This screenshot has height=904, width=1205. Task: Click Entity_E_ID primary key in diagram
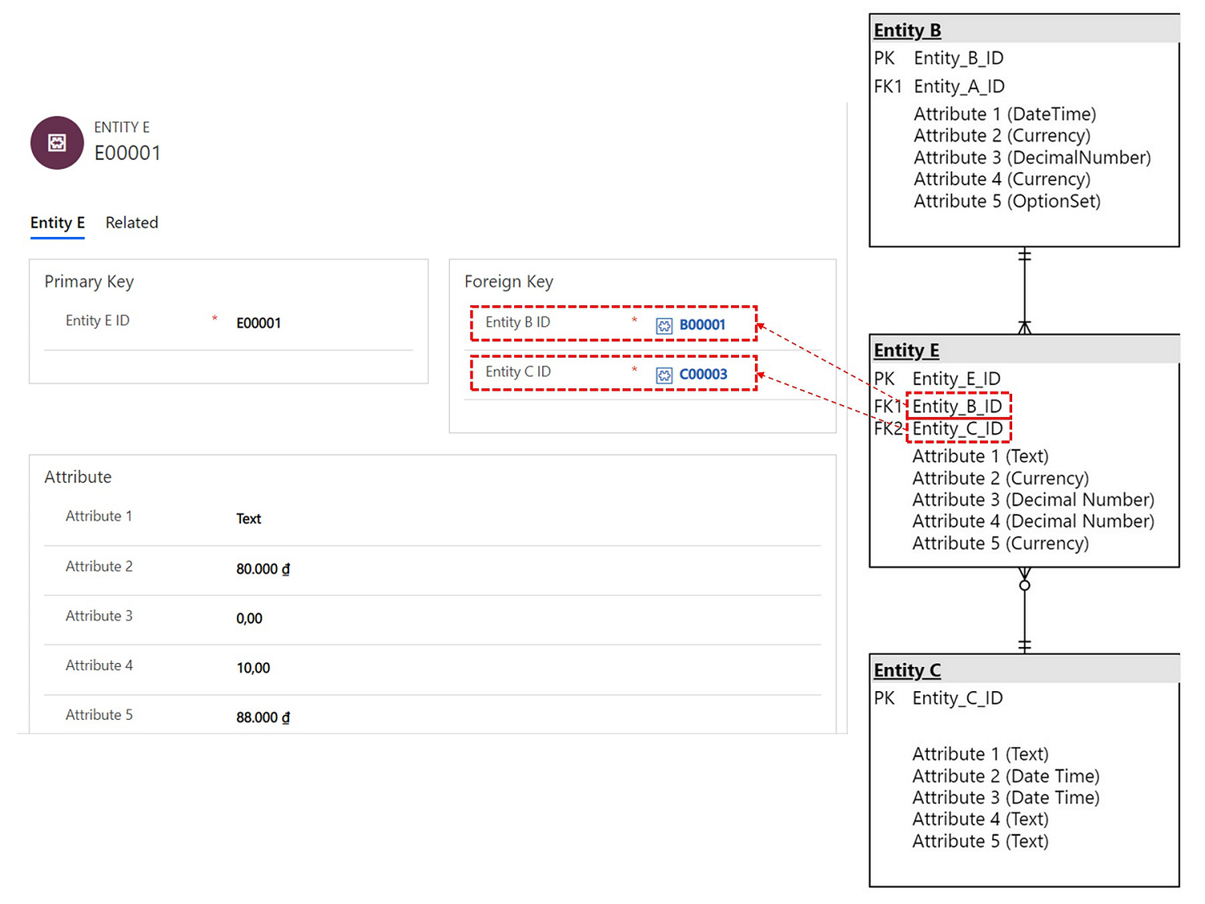956,379
